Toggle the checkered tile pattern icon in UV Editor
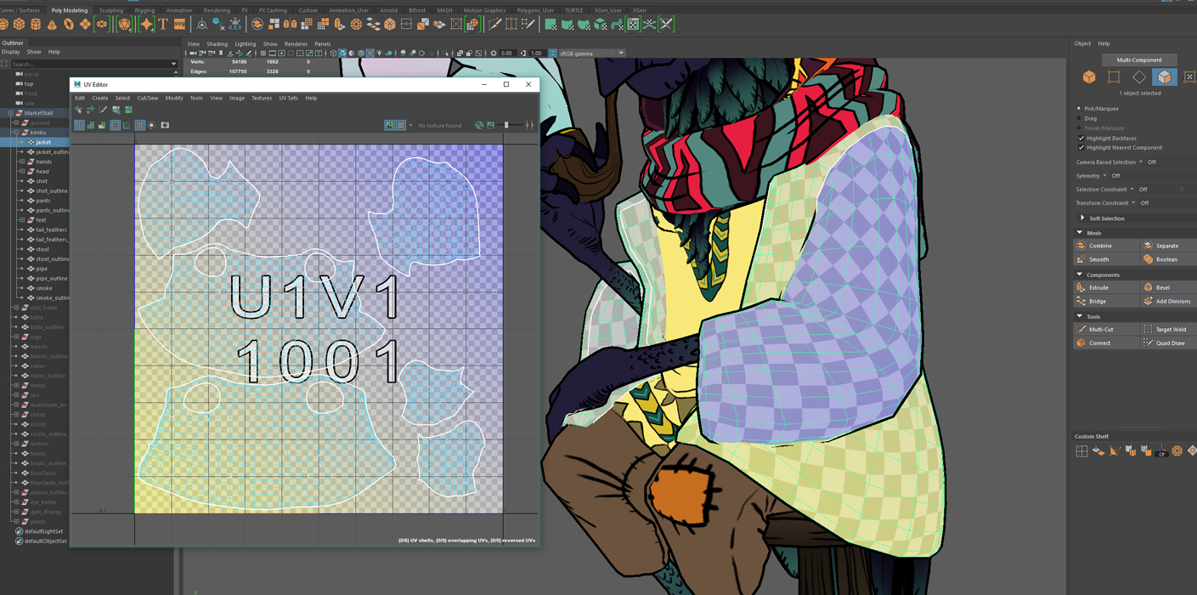Viewport: 1197px width, 595px height. point(401,126)
